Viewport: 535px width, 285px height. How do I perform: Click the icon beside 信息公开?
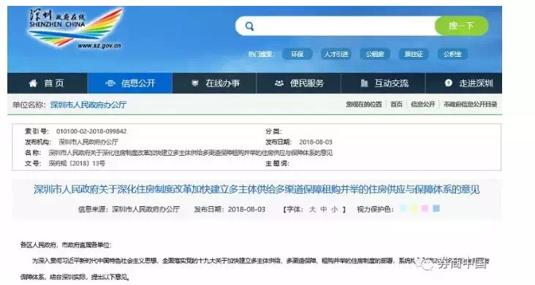110,83
